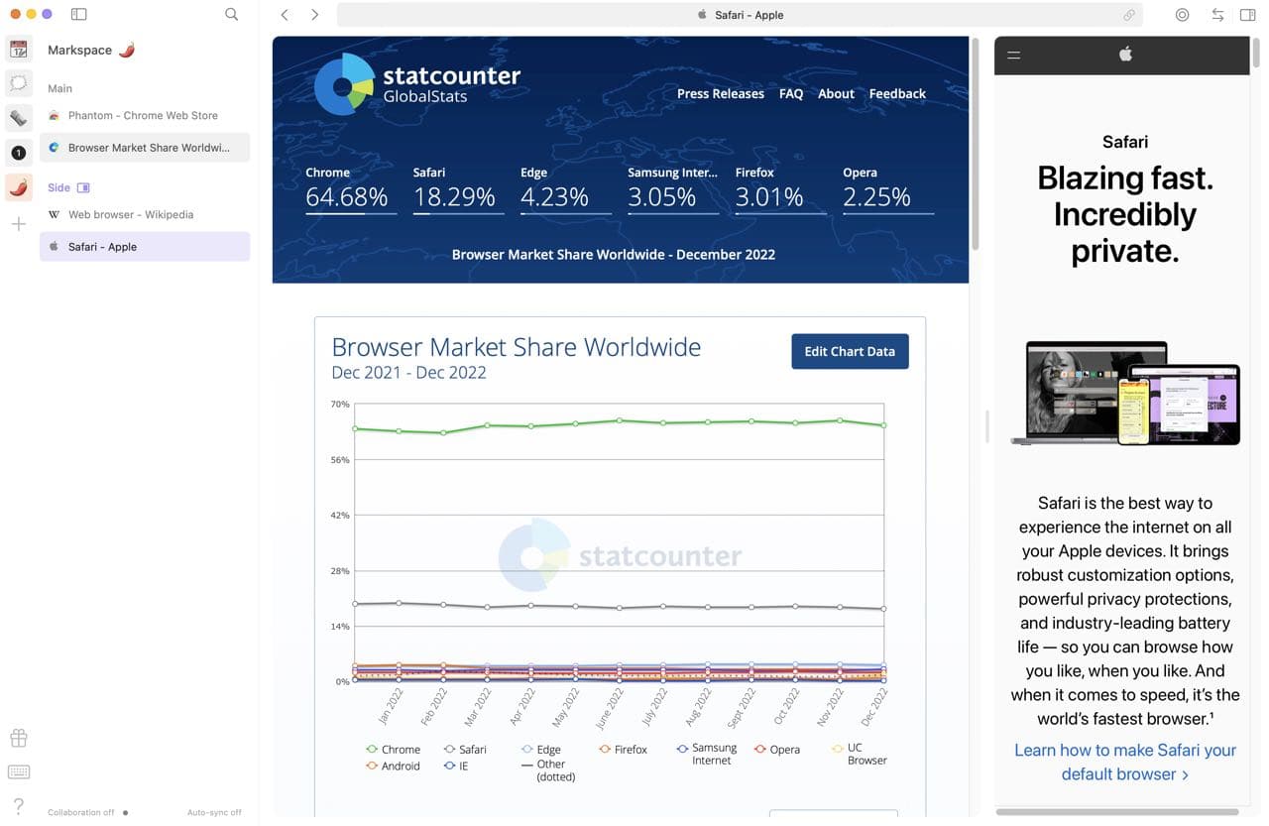This screenshot has height=826, width=1269.
Task: Open the Phantom - Chrome Web Store tab
Action: click(x=143, y=116)
